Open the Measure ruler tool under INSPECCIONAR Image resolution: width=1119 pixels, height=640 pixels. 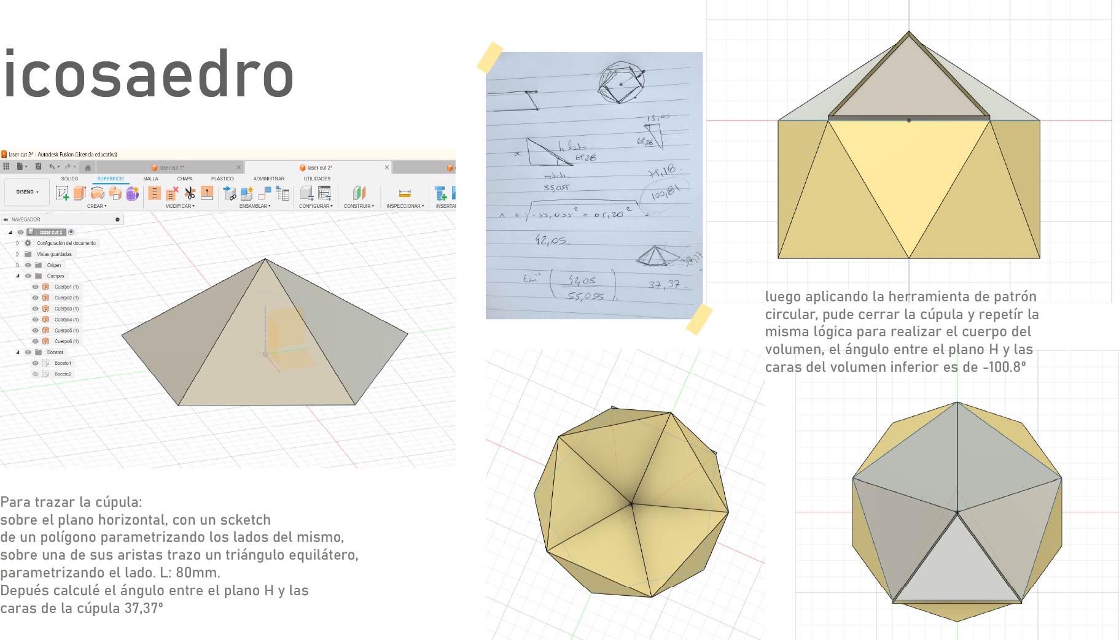click(404, 194)
